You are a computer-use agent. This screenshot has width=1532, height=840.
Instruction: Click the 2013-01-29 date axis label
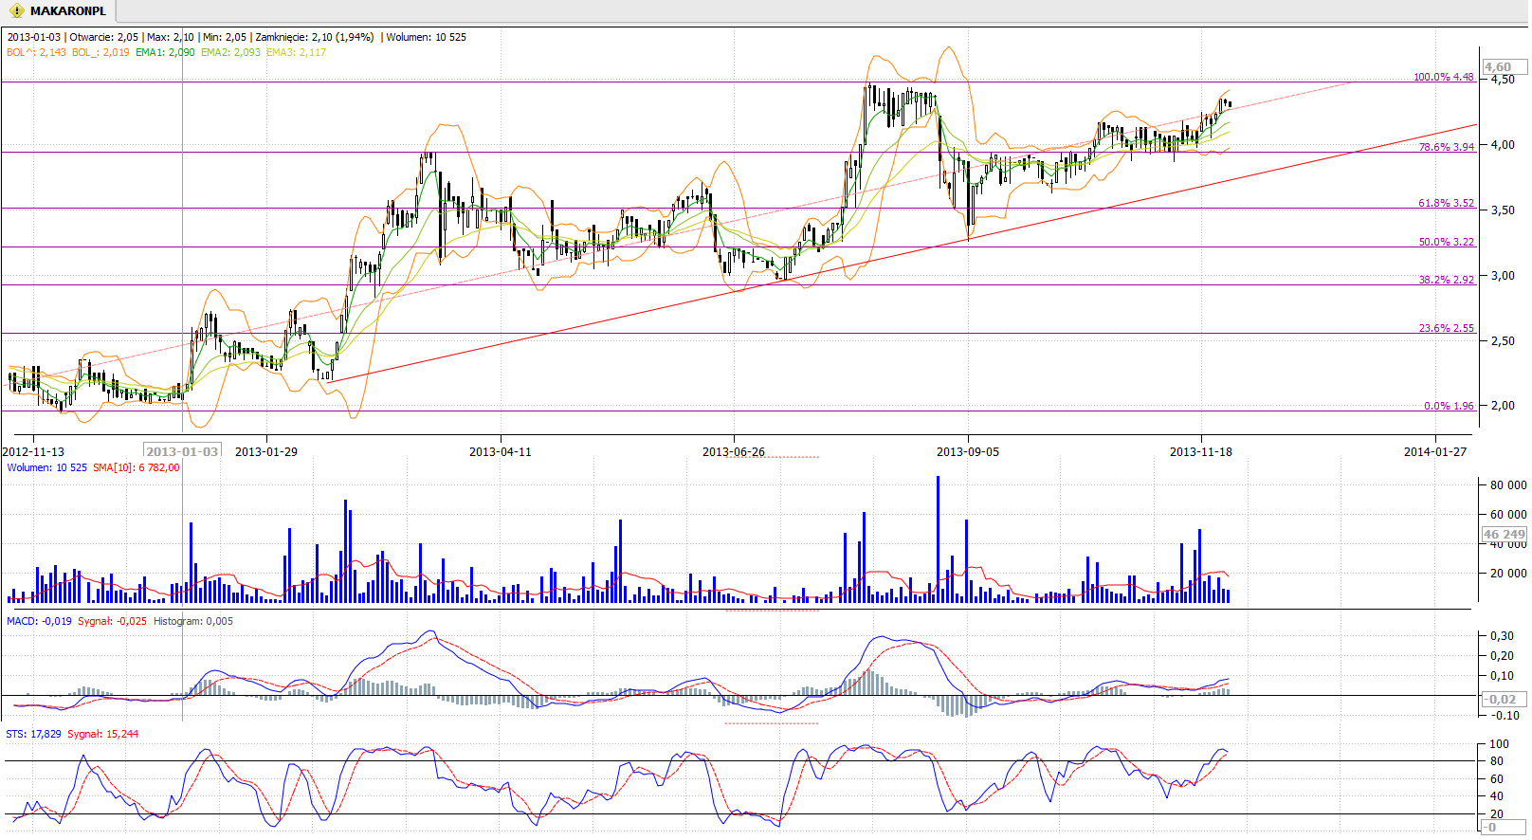pyautogui.click(x=266, y=452)
